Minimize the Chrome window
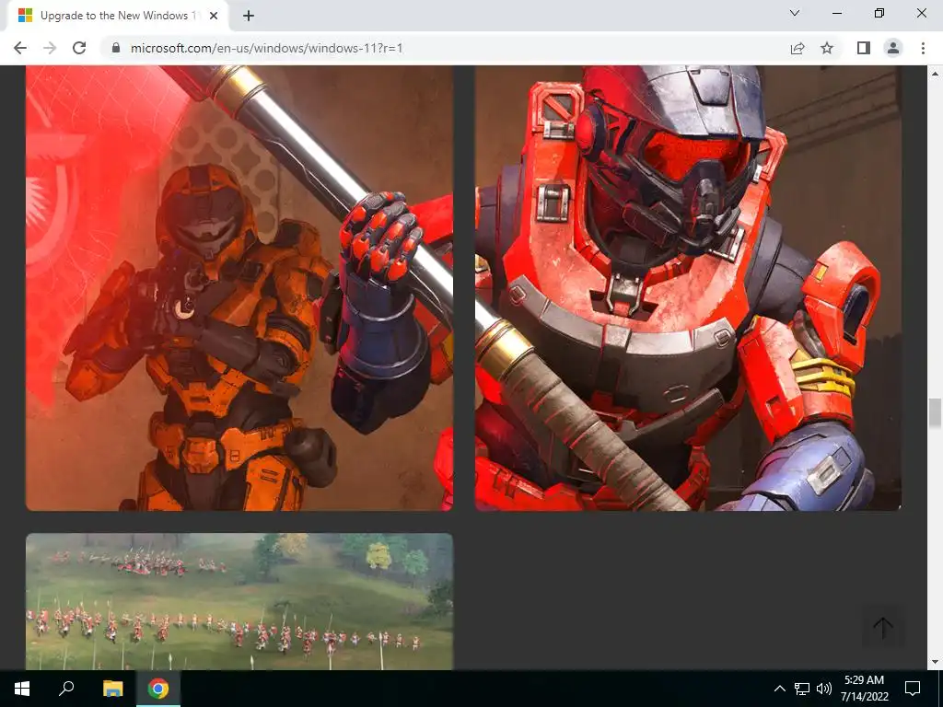Screen dimensions: 943x707 pyautogui.click(x=836, y=13)
